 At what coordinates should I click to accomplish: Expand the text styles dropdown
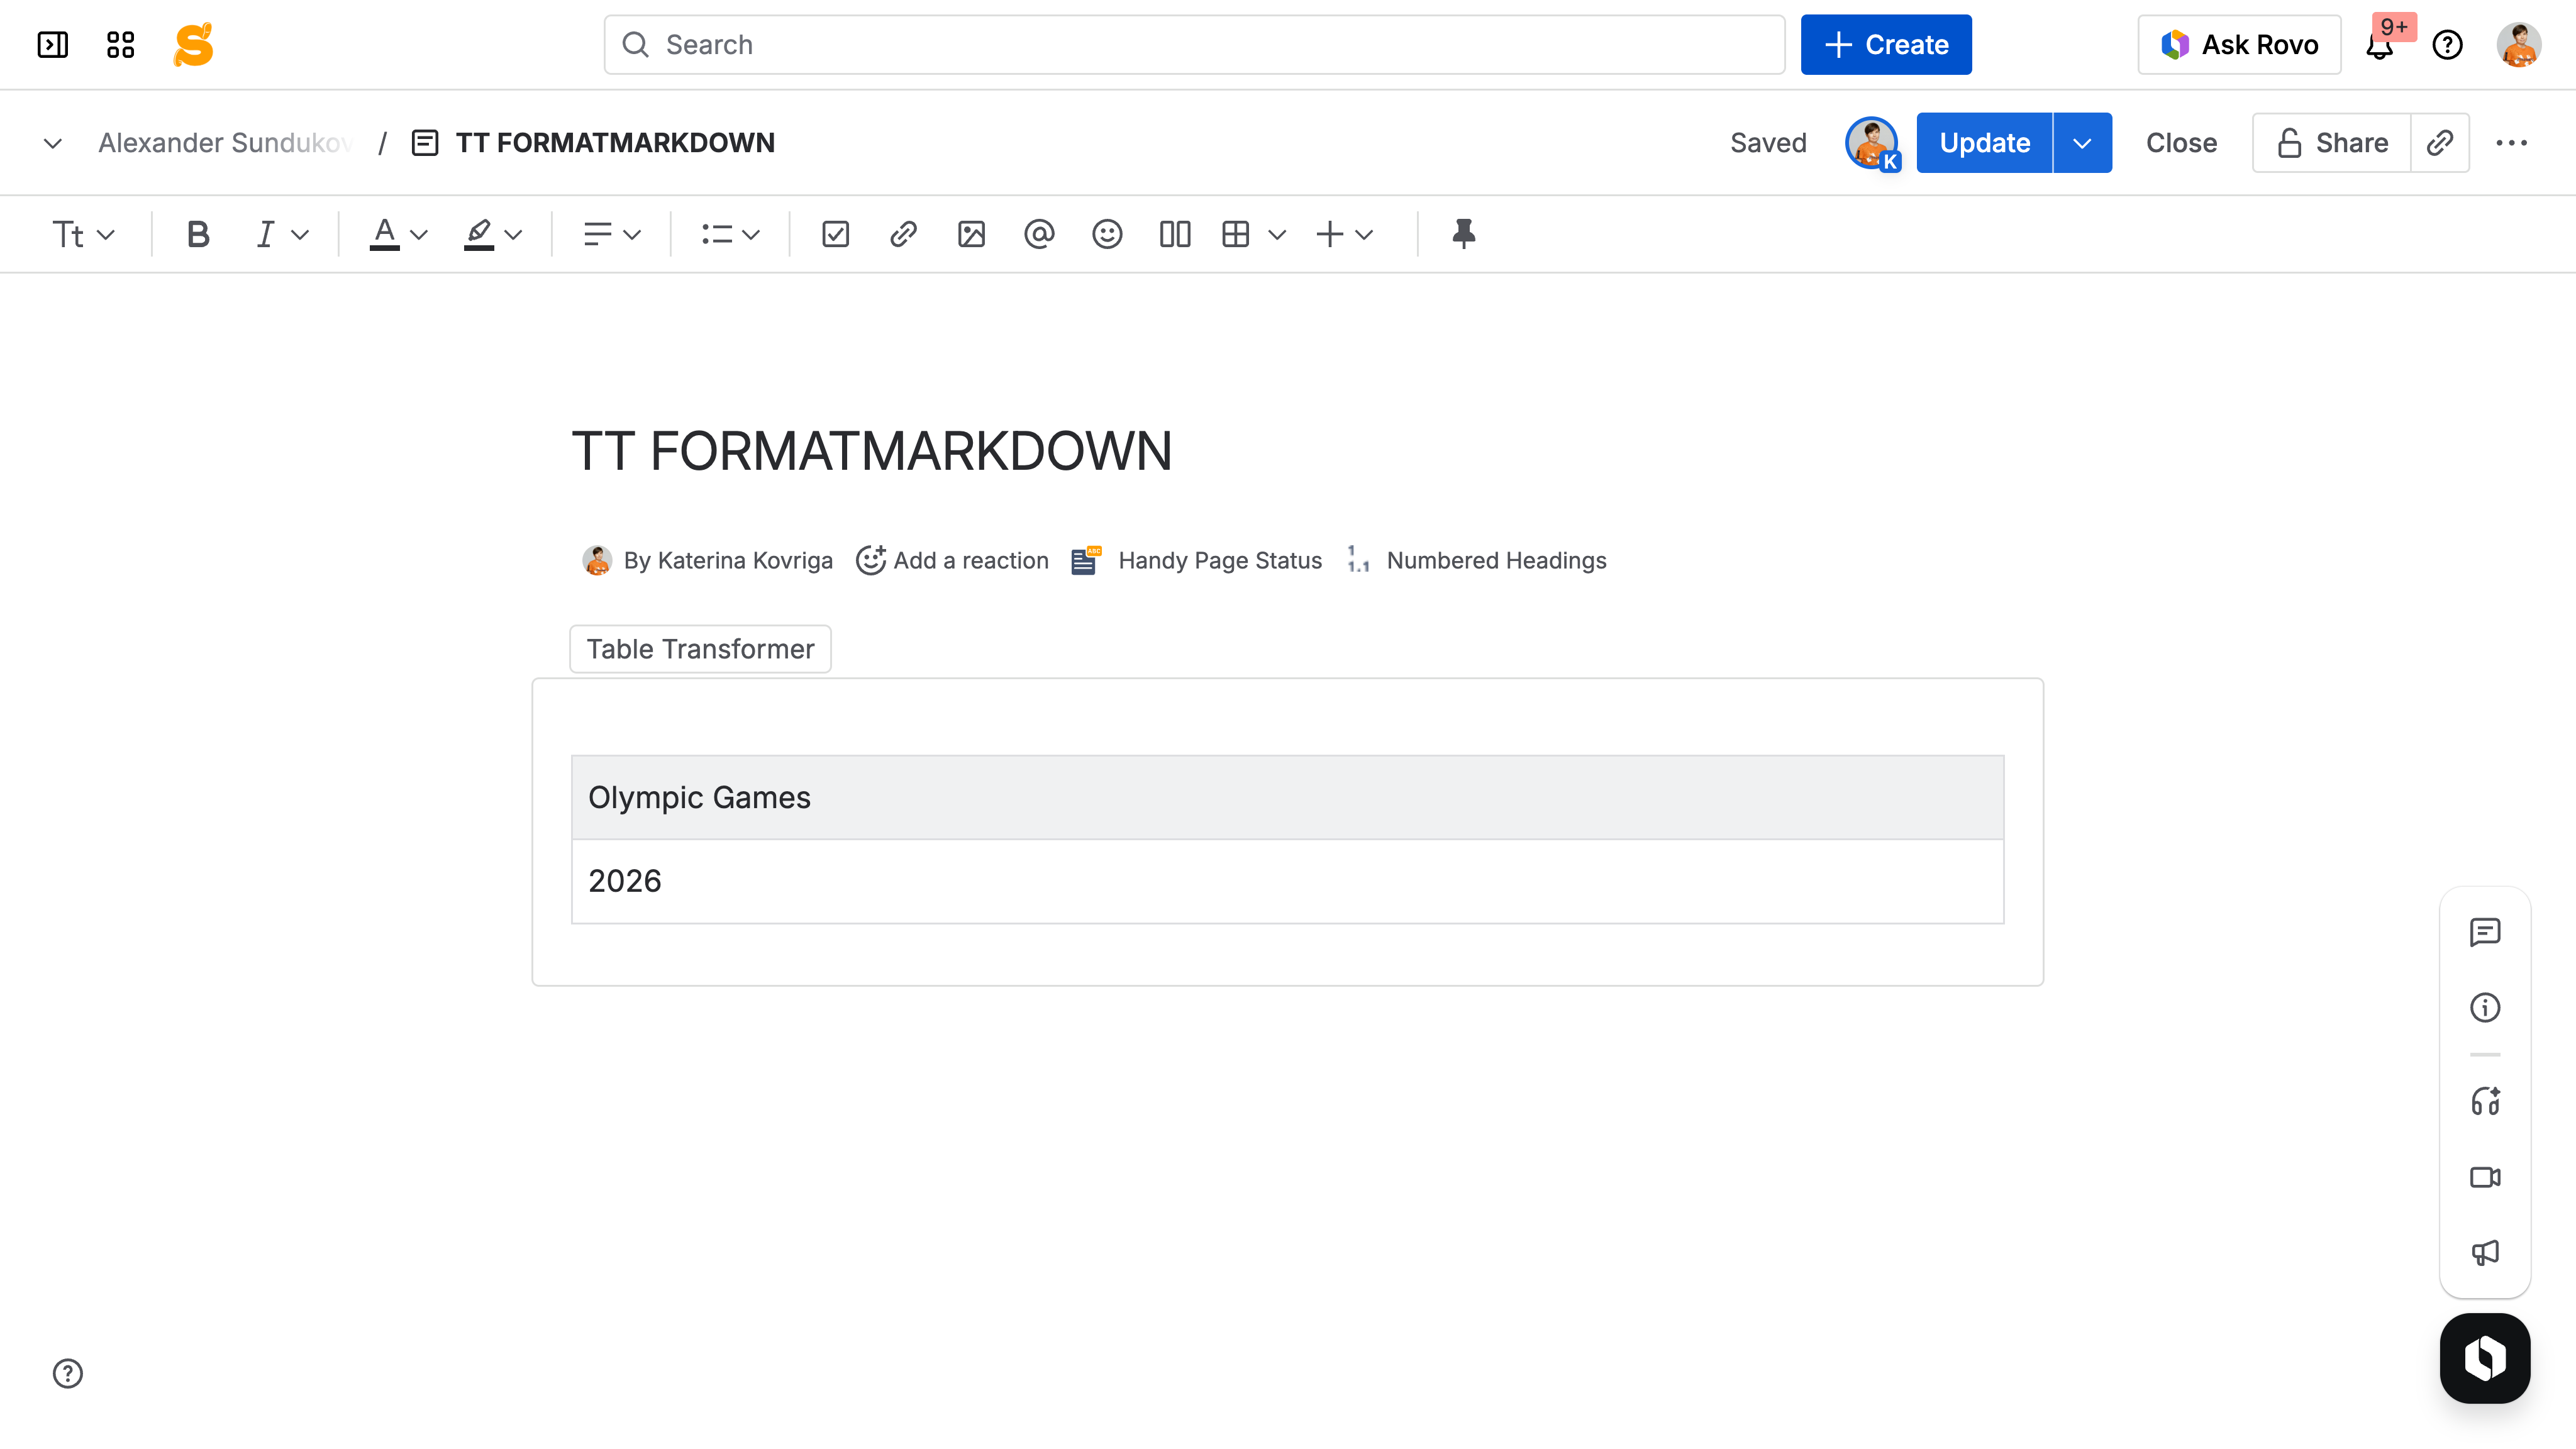pyautogui.click(x=83, y=234)
